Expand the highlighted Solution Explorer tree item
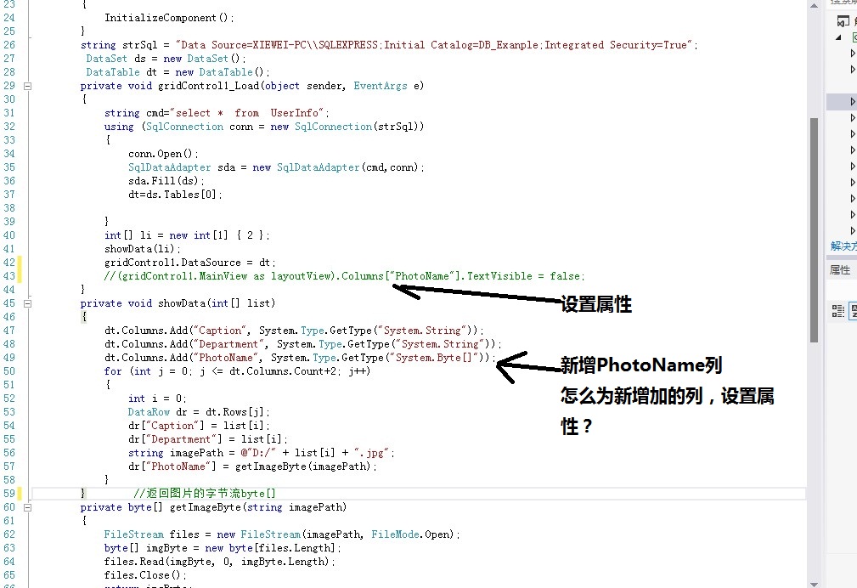857x588 pixels. [x=853, y=102]
